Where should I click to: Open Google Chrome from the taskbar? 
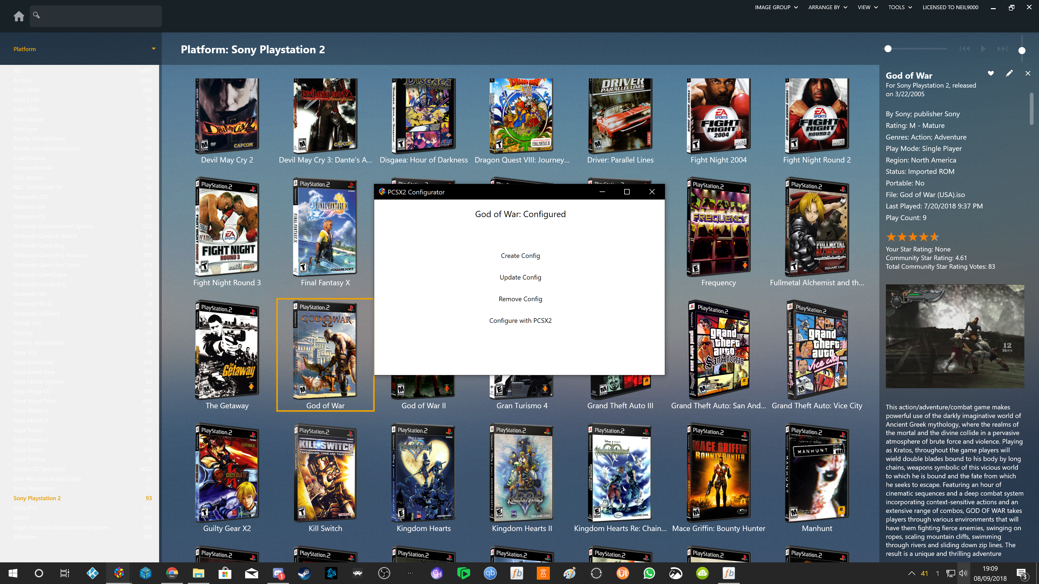coord(172,573)
